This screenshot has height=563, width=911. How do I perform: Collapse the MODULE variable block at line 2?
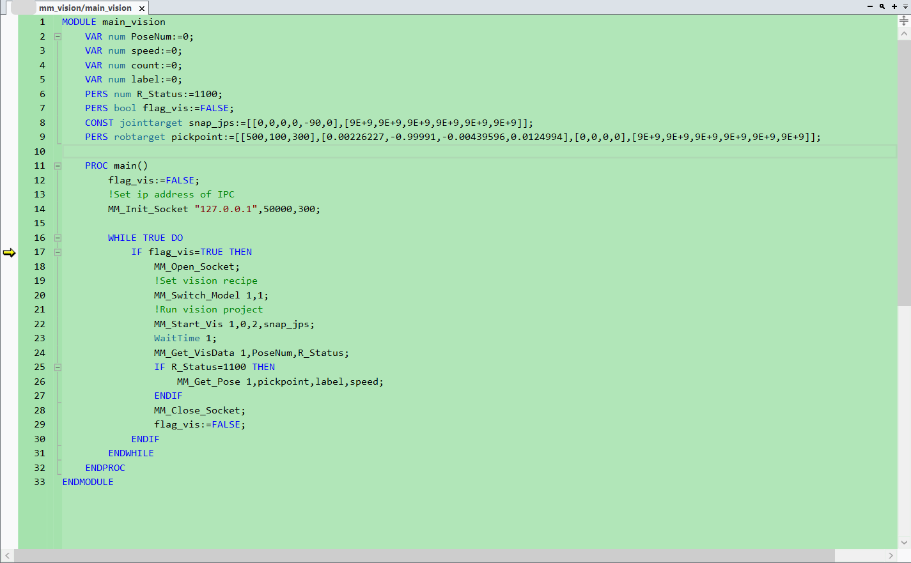[58, 36]
